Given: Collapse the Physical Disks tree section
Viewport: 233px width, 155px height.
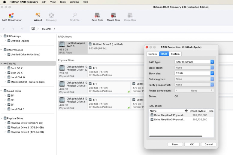Looking at the screenshot, I should click(x=1, y=118).
